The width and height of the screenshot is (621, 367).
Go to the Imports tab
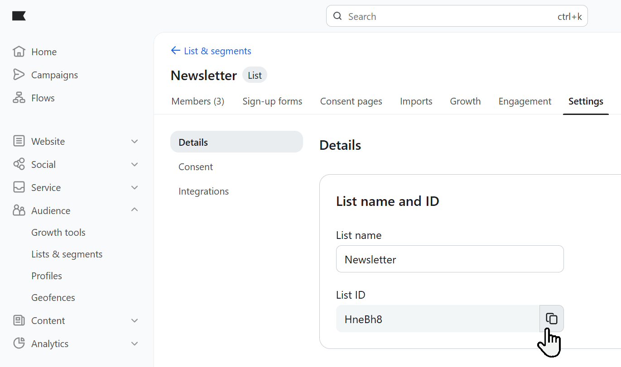tap(416, 101)
